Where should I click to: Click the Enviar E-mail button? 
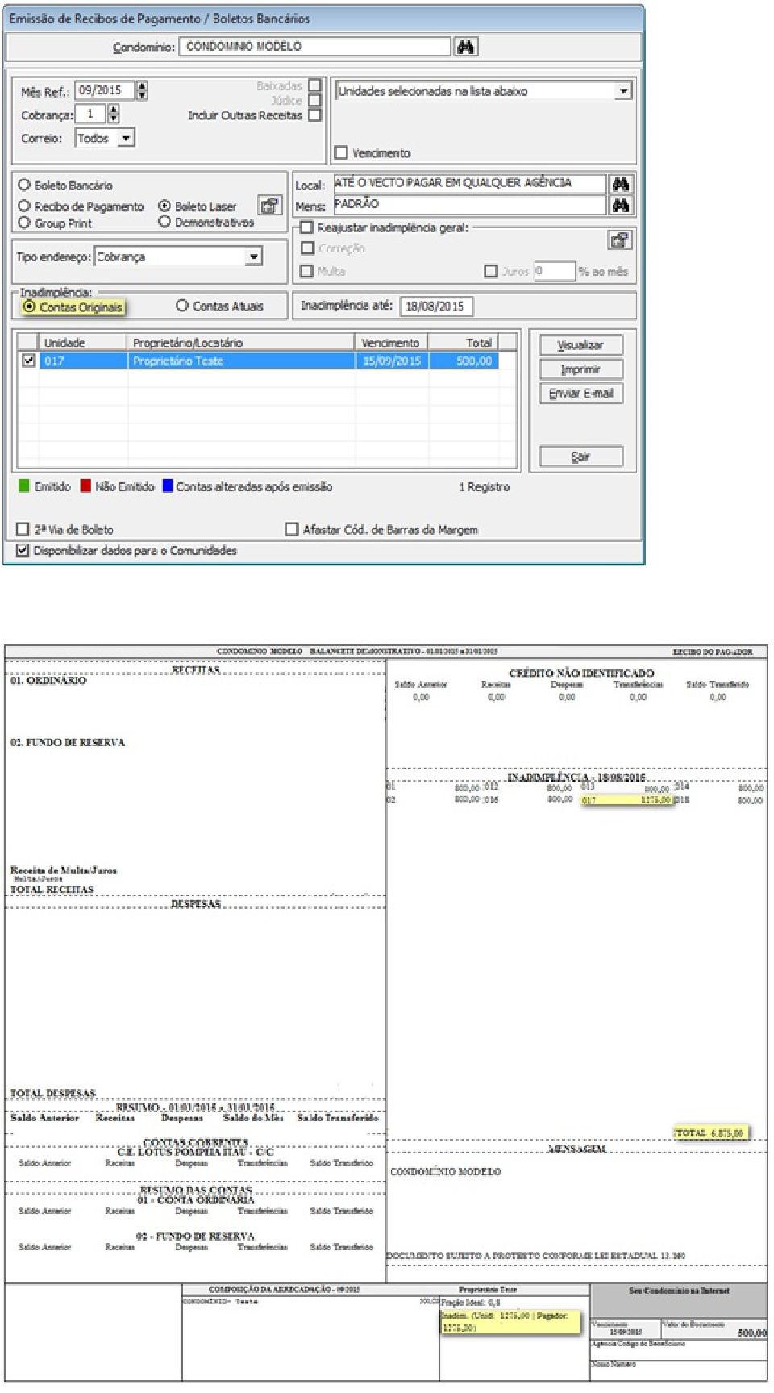580,394
